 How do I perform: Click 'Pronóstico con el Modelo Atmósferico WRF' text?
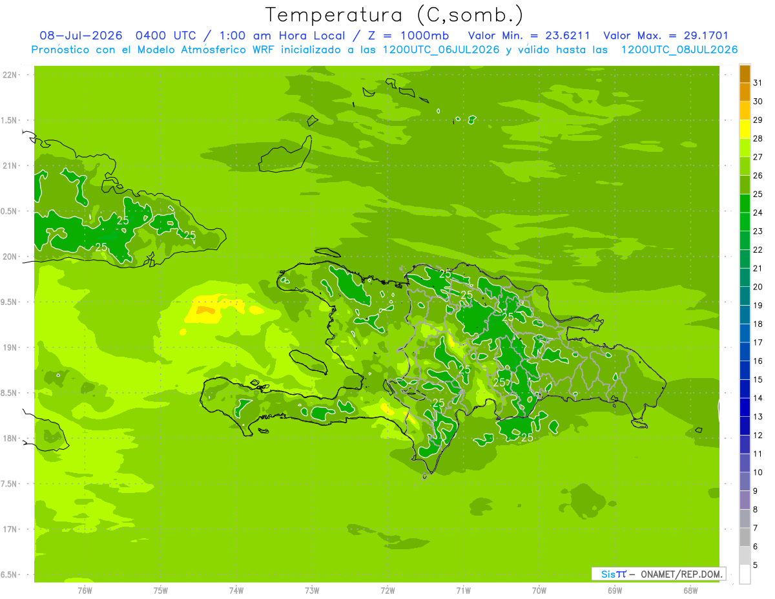pyautogui.click(x=152, y=50)
